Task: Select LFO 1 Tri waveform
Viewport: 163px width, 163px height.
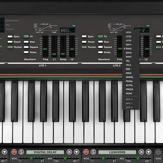Action: click(x=26, y=36)
